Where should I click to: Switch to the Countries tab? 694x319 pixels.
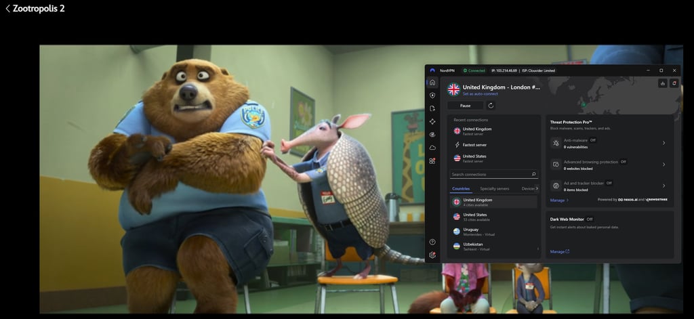point(461,189)
